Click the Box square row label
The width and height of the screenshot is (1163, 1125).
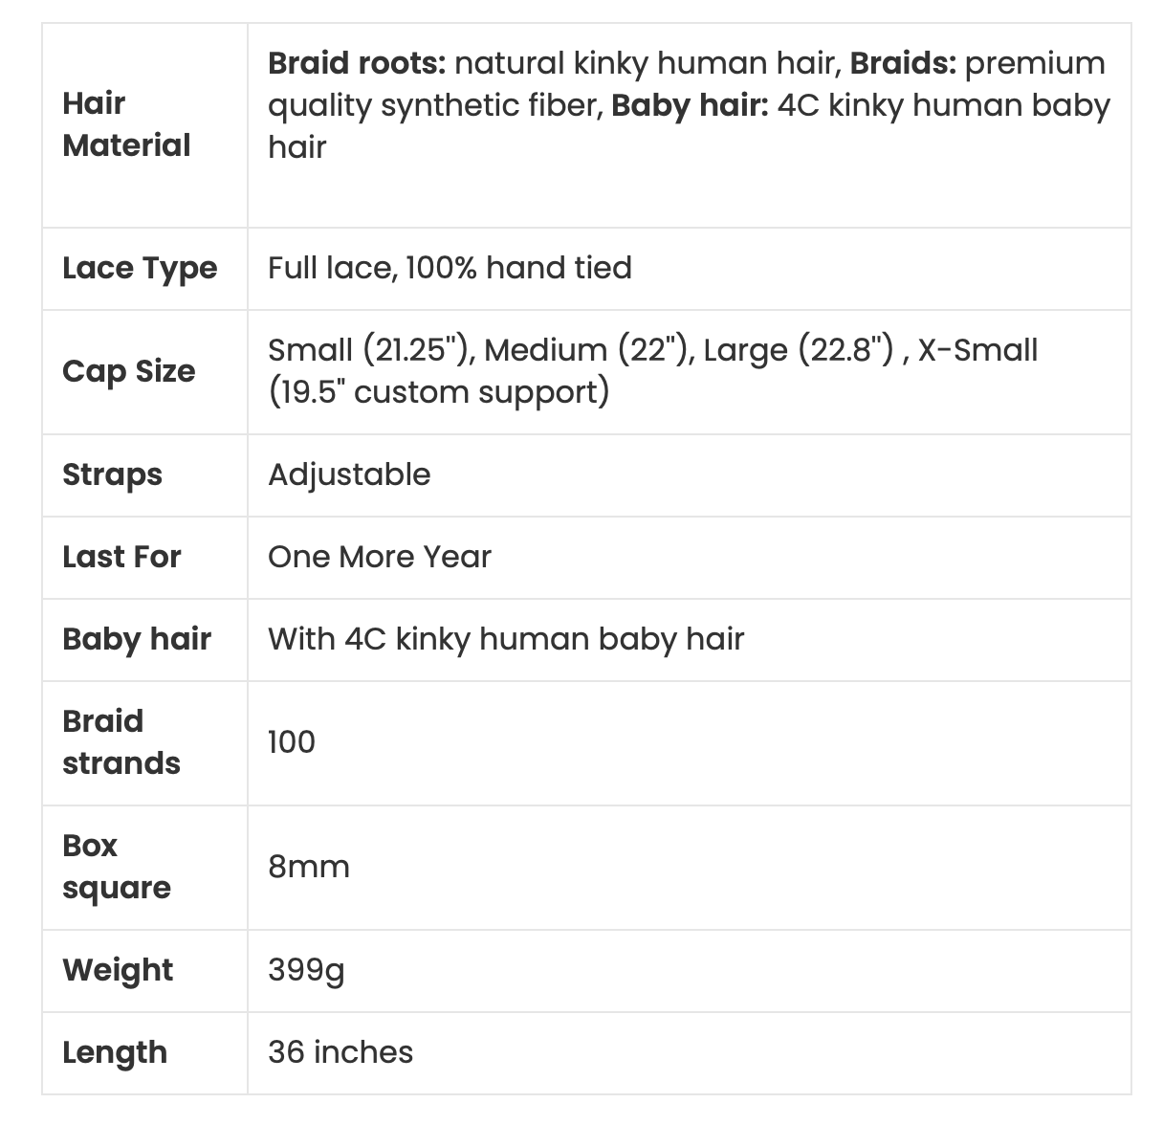point(116,867)
